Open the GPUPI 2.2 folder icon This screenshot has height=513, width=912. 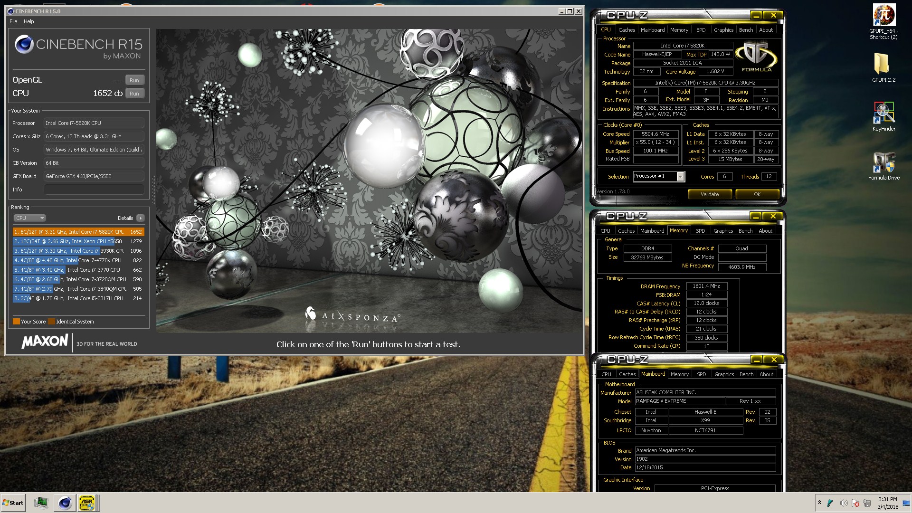[883, 66]
